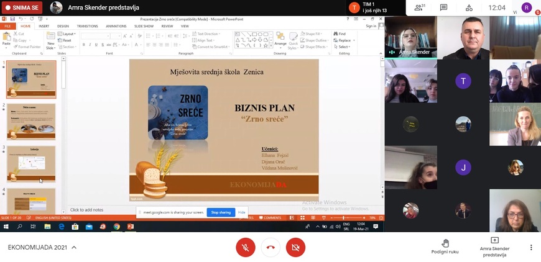
Task: Switch to the SLIDE SHOW tab
Action: pos(144,26)
